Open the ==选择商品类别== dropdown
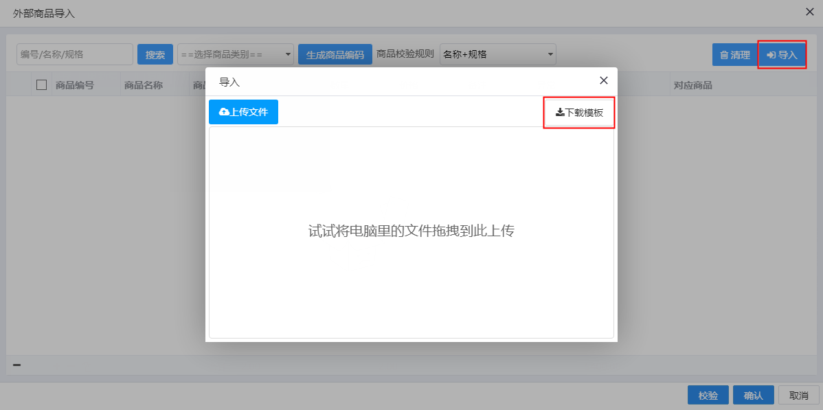This screenshot has height=410, width=823. click(x=236, y=54)
